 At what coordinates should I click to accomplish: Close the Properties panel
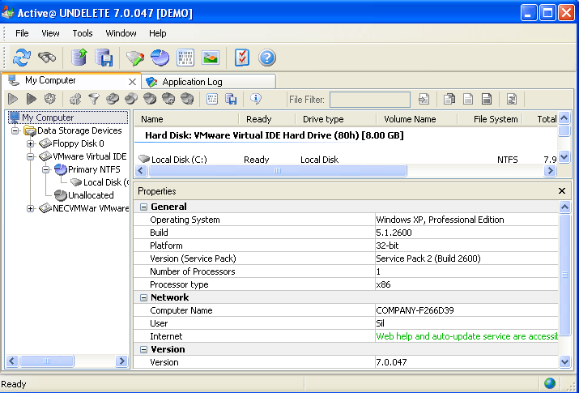[x=562, y=191]
